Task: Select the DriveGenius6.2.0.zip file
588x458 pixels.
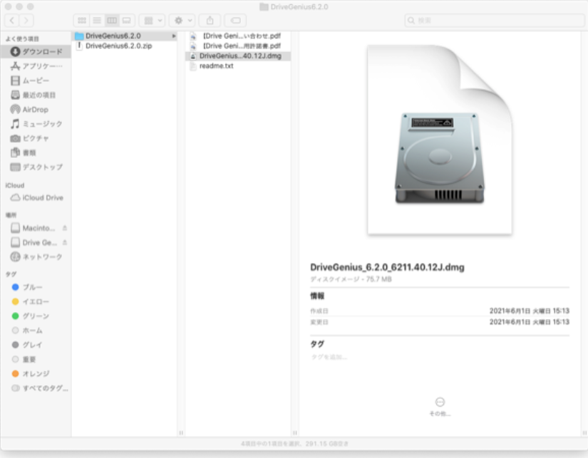Action: (x=118, y=46)
